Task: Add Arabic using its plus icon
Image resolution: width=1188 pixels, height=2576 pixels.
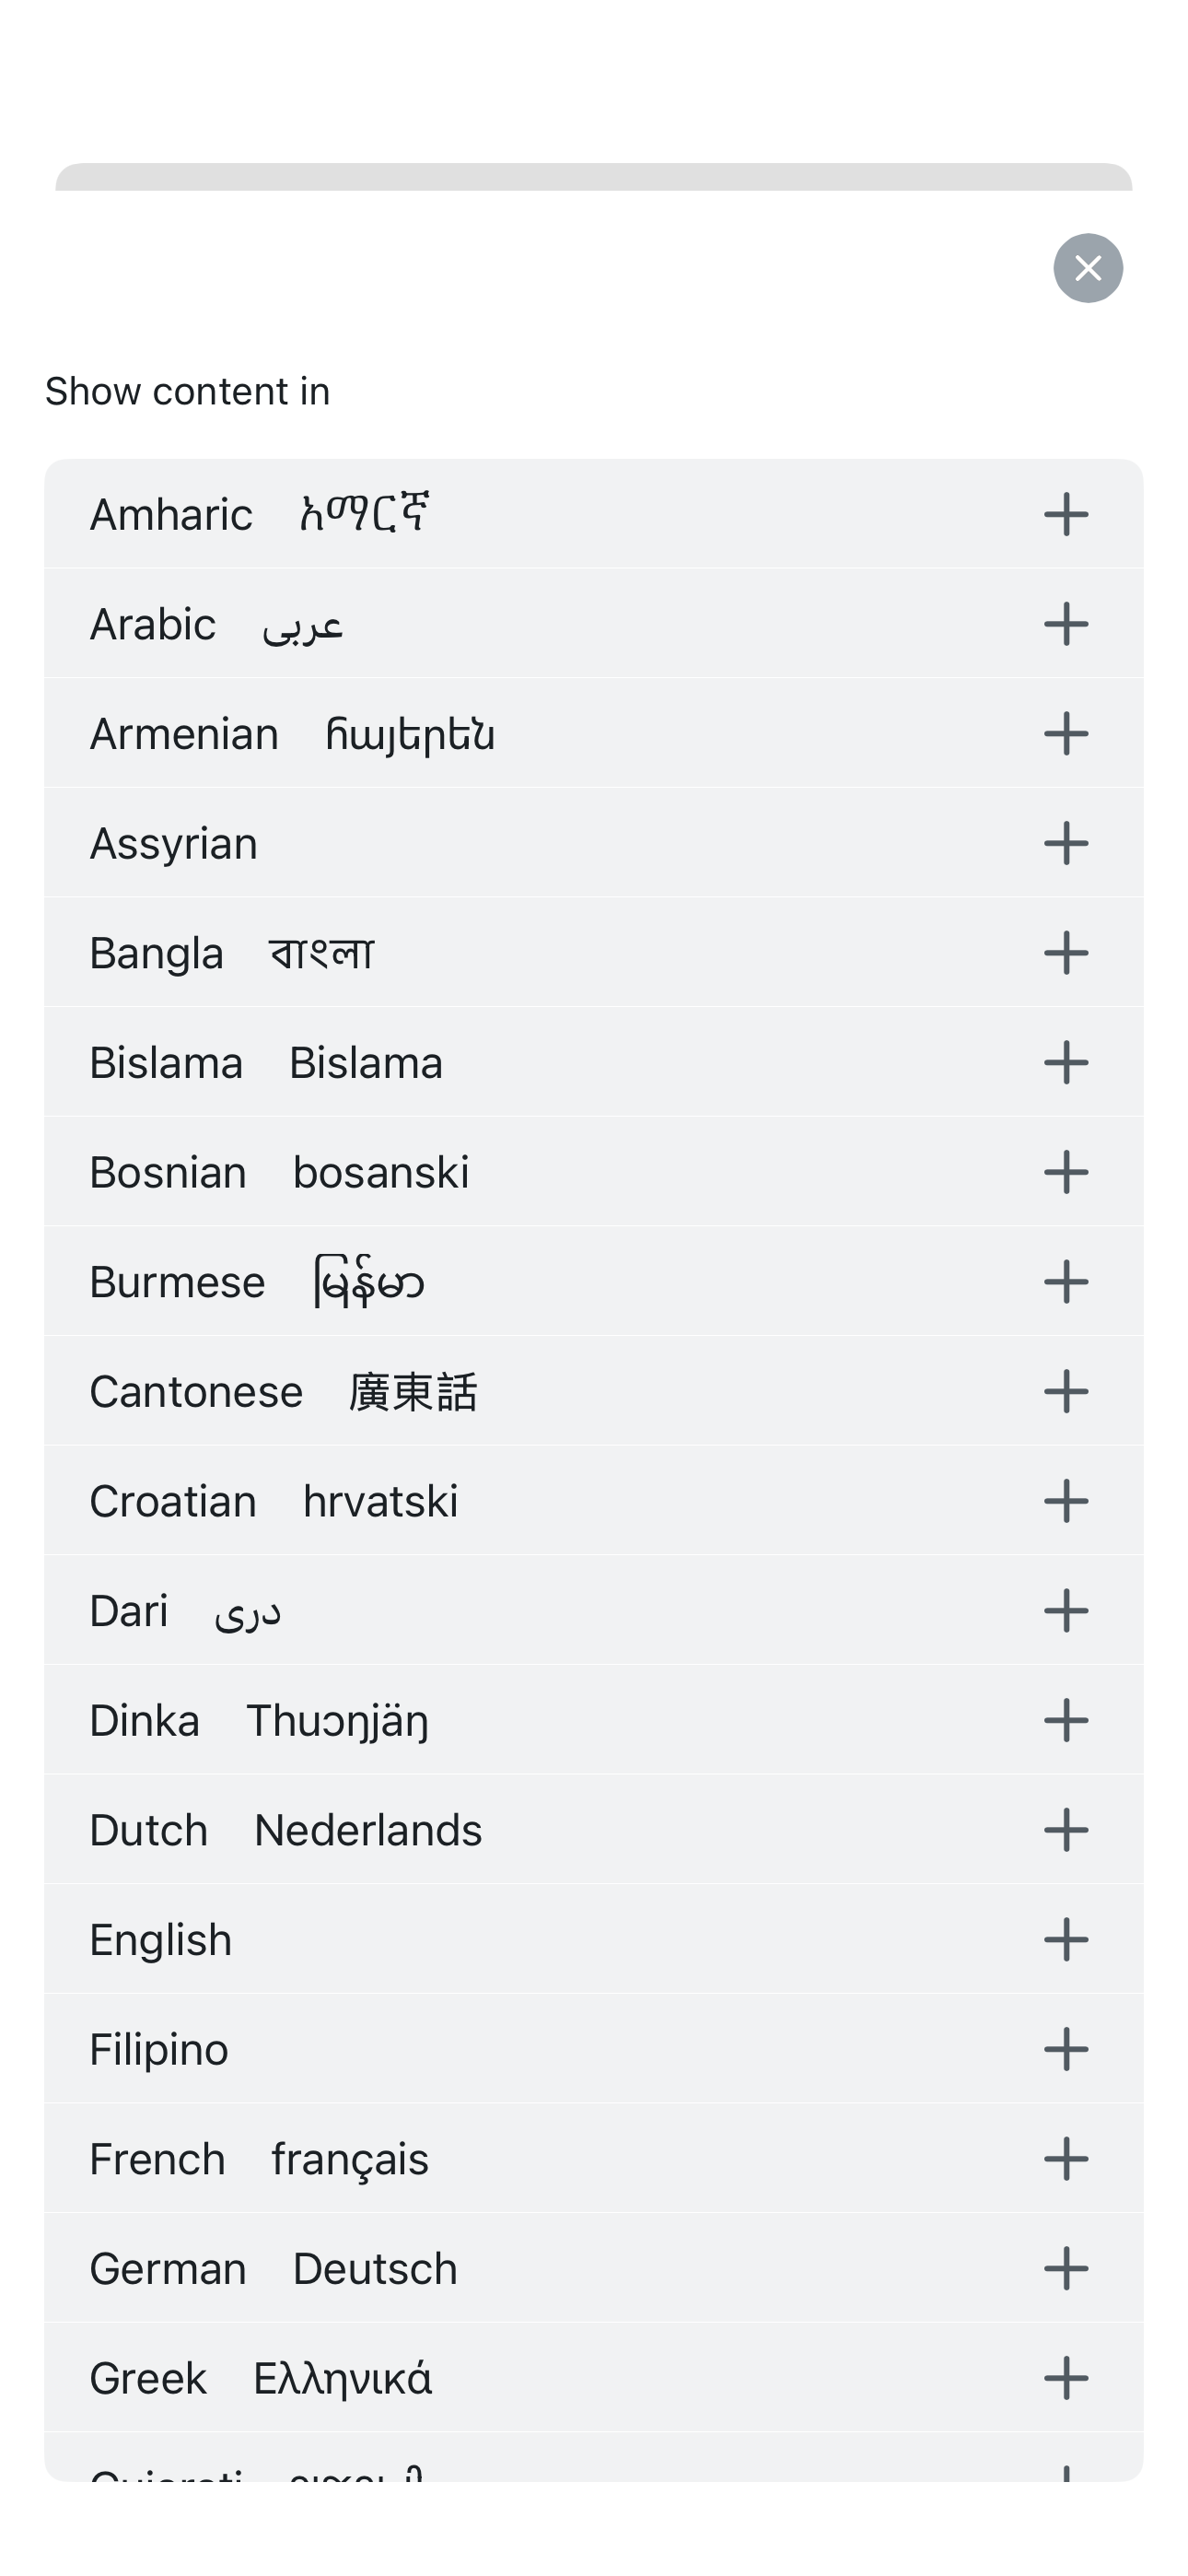Action: [1065, 624]
